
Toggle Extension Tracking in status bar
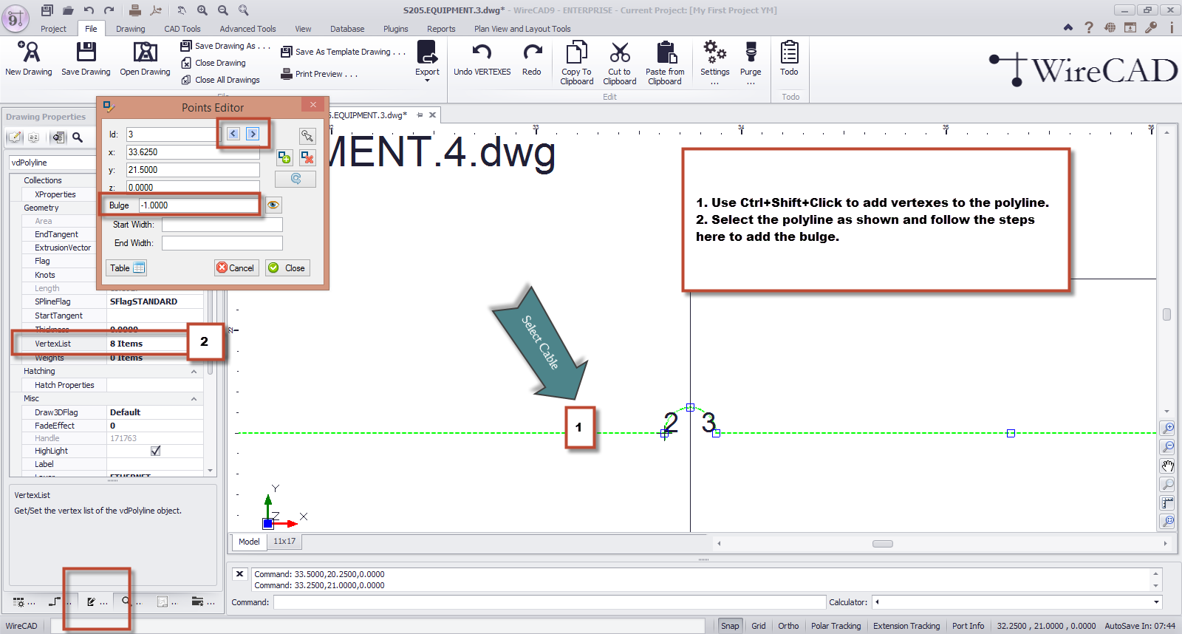point(906,626)
